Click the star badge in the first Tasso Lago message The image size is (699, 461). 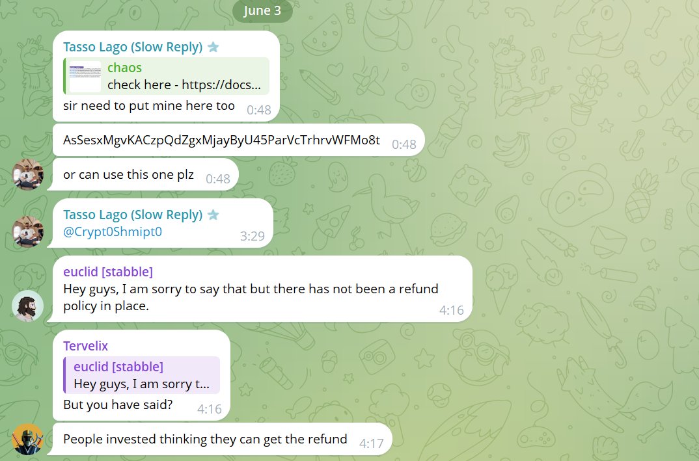pyautogui.click(x=213, y=47)
